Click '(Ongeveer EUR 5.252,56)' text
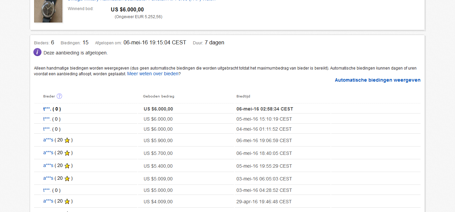The width and height of the screenshot is (455, 212). click(138, 17)
